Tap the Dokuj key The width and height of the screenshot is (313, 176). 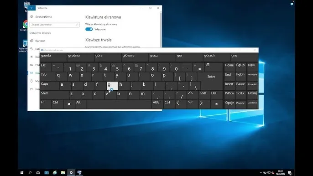[252, 95]
